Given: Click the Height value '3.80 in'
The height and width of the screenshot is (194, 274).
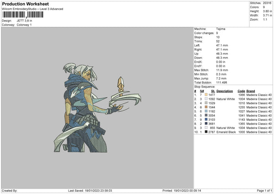Looking at the screenshot, I should click(267, 11).
